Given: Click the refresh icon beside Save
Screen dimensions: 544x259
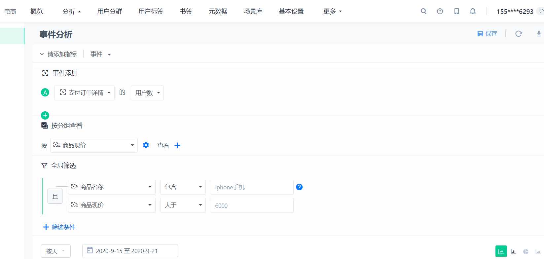Looking at the screenshot, I should [x=519, y=34].
